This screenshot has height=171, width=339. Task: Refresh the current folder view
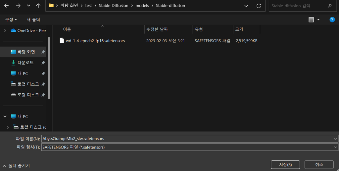coord(259,6)
